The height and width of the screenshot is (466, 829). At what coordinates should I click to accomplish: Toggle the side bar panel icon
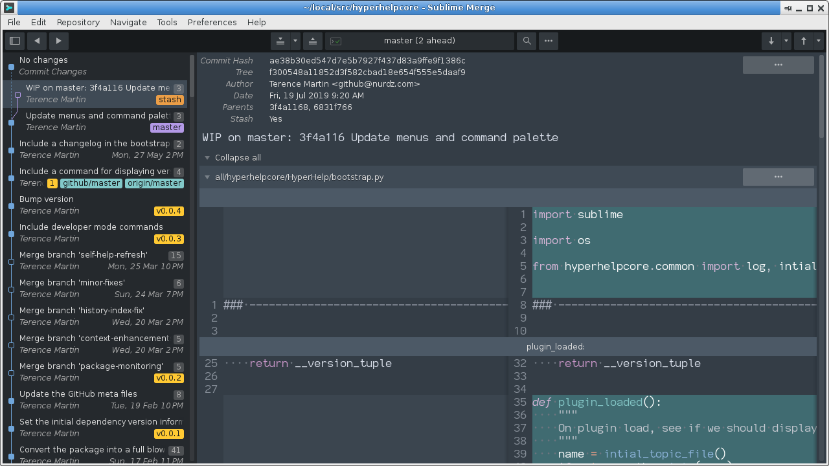point(15,41)
